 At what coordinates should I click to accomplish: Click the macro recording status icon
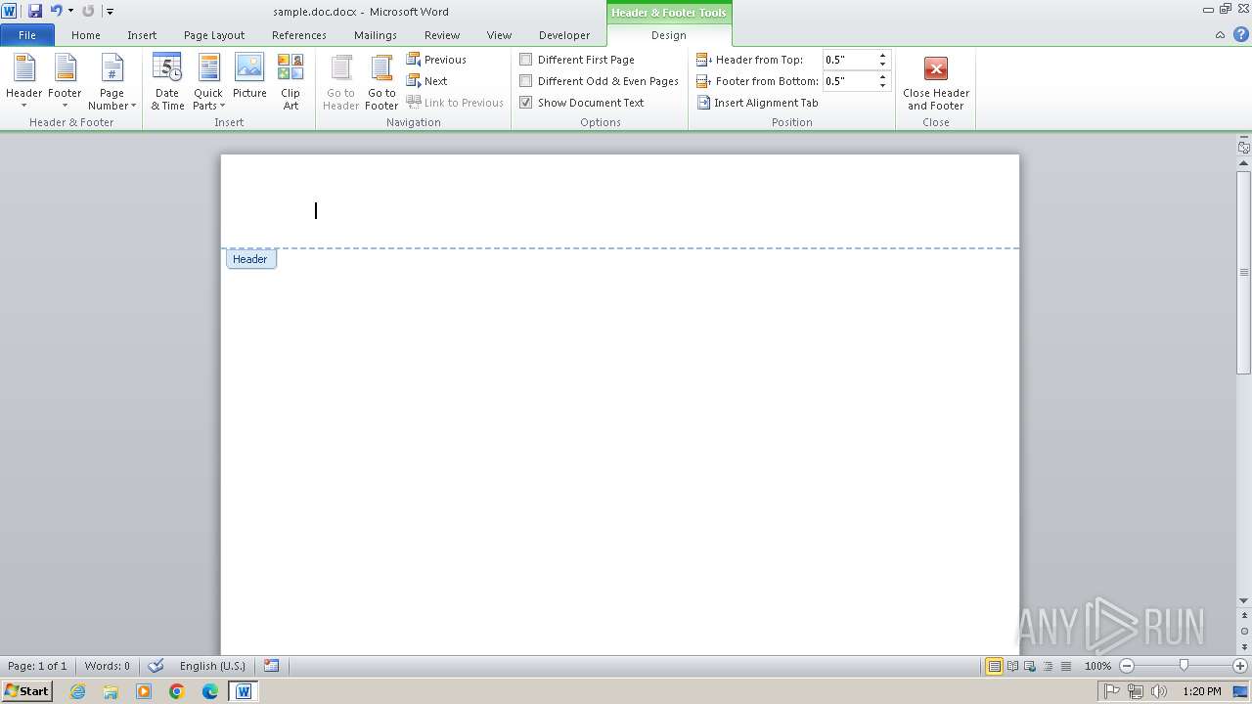[x=272, y=666]
